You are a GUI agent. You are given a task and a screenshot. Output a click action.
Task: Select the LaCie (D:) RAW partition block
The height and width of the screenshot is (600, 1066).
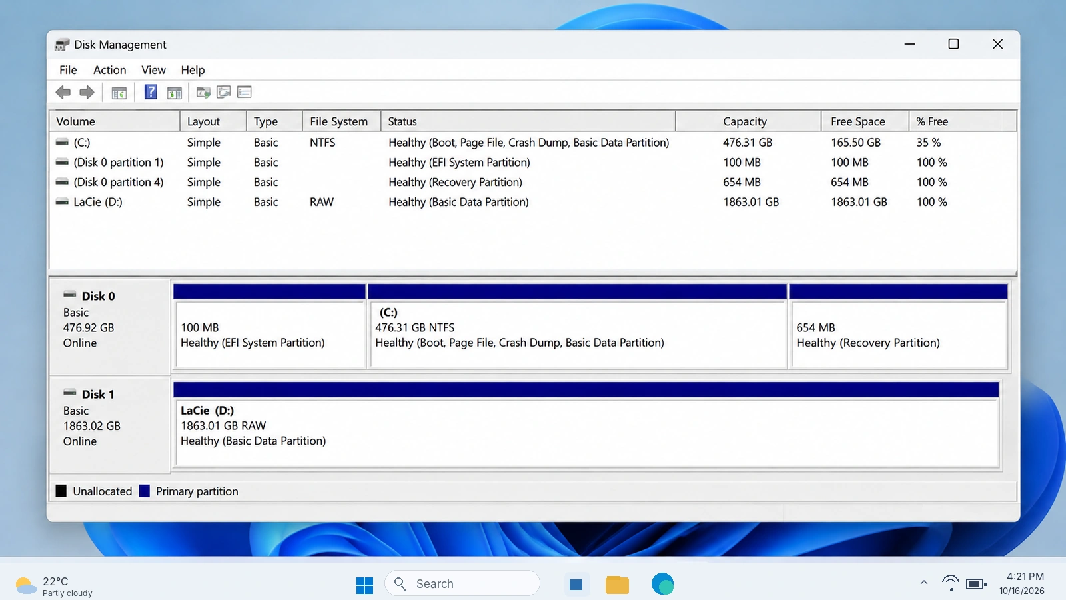pyautogui.click(x=586, y=425)
